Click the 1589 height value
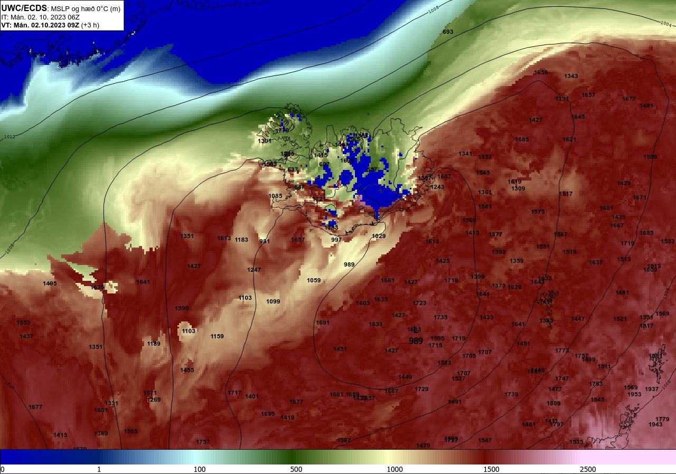The height and width of the screenshot is (474, 676). [650, 157]
